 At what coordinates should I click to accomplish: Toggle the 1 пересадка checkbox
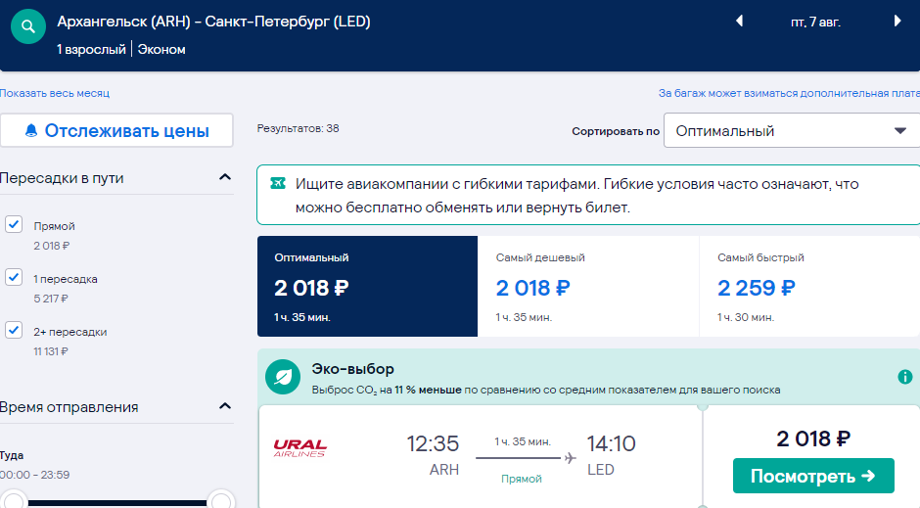point(14,277)
